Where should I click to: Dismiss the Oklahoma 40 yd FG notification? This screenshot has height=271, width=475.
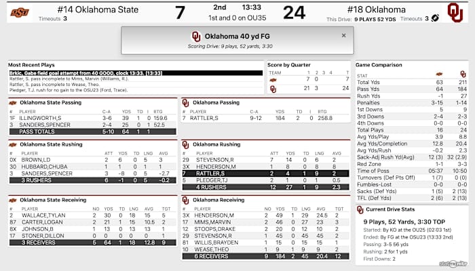343,35
